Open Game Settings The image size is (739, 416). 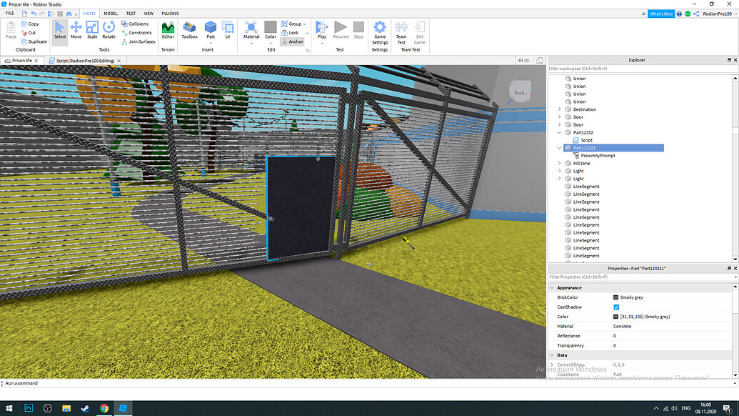(x=379, y=32)
